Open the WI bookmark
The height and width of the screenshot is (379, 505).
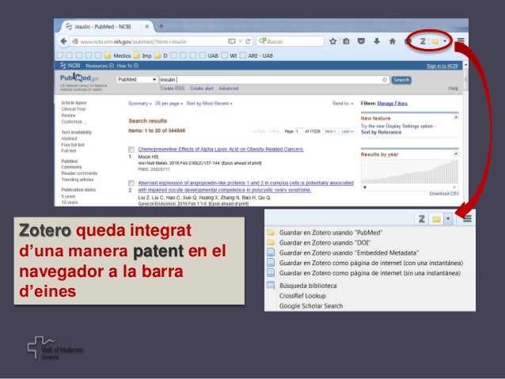[230, 55]
